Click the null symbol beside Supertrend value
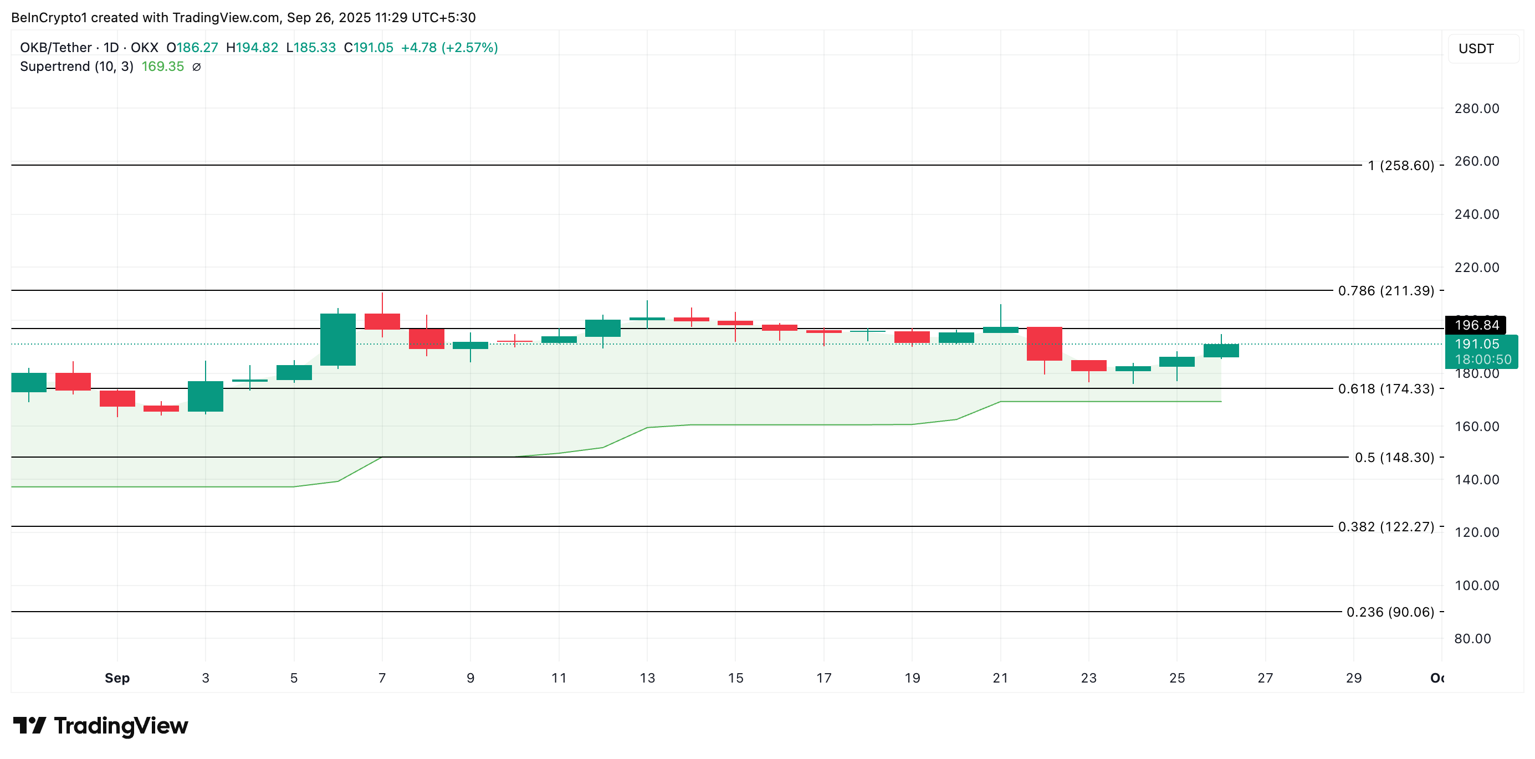Image resolution: width=1535 pixels, height=759 pixels. (x=197, y=66)
